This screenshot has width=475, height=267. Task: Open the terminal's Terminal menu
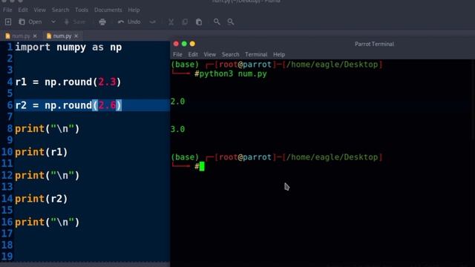[x=256, y=54]
